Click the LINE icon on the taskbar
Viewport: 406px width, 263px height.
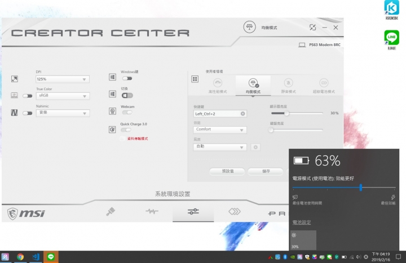pos(51,257)
